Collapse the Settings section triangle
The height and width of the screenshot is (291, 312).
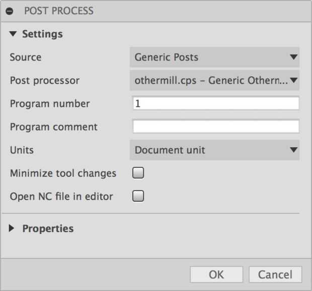(13, 34)
